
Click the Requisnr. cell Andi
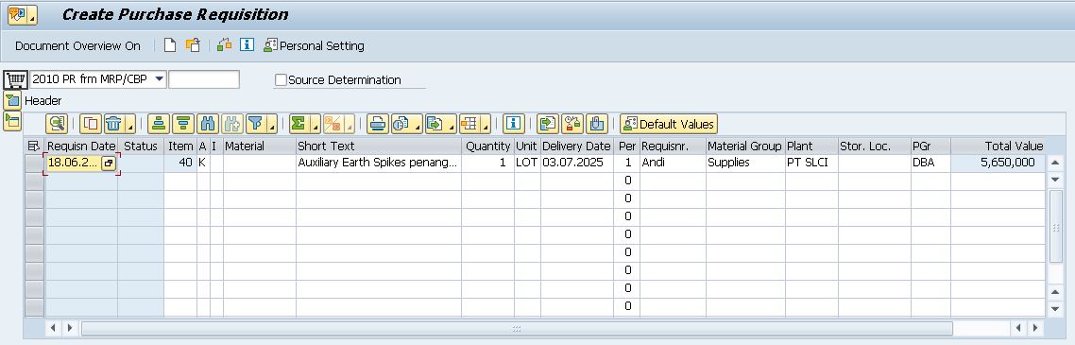pyautogui.click(x=673, y=164)
